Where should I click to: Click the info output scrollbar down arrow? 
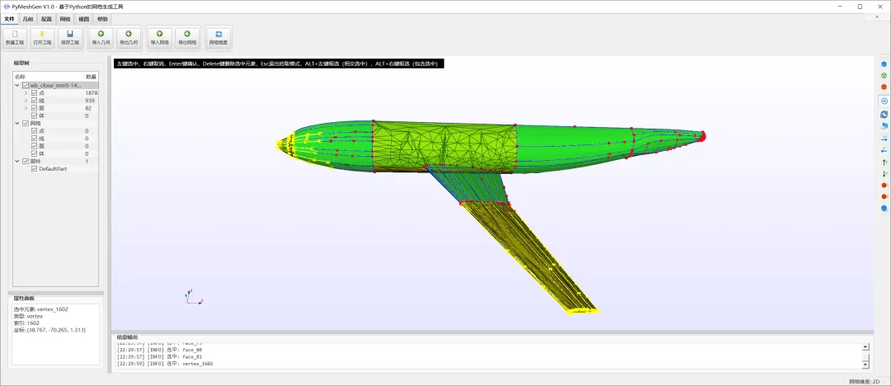click(x=865, y=364)
